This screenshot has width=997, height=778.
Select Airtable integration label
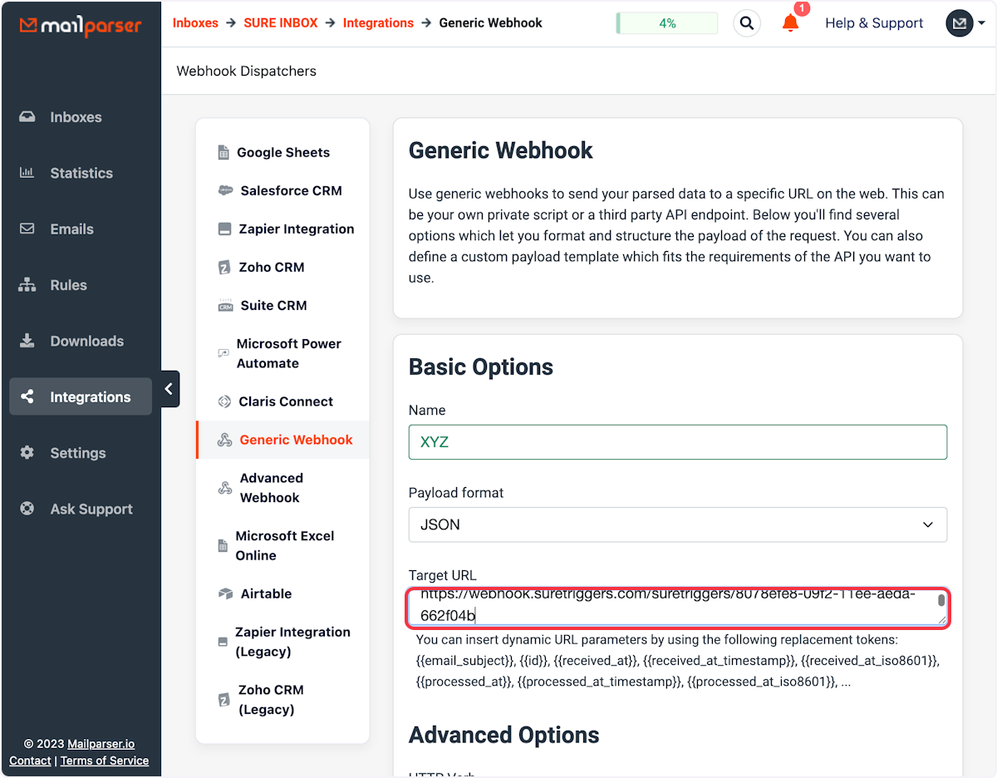point(266,593)
